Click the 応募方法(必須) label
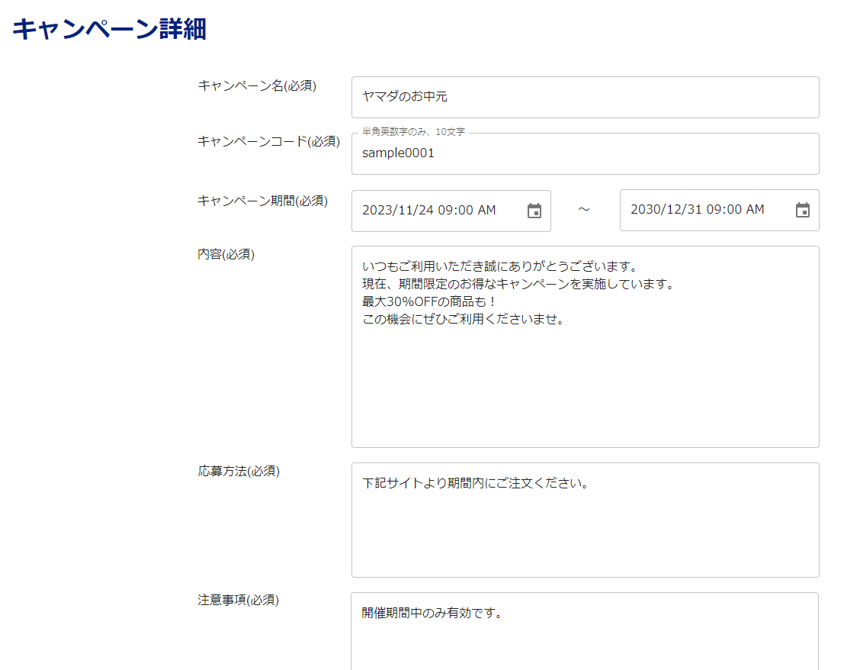The height and width of the screenshot is (670, 844). click(x=239, y=471)
